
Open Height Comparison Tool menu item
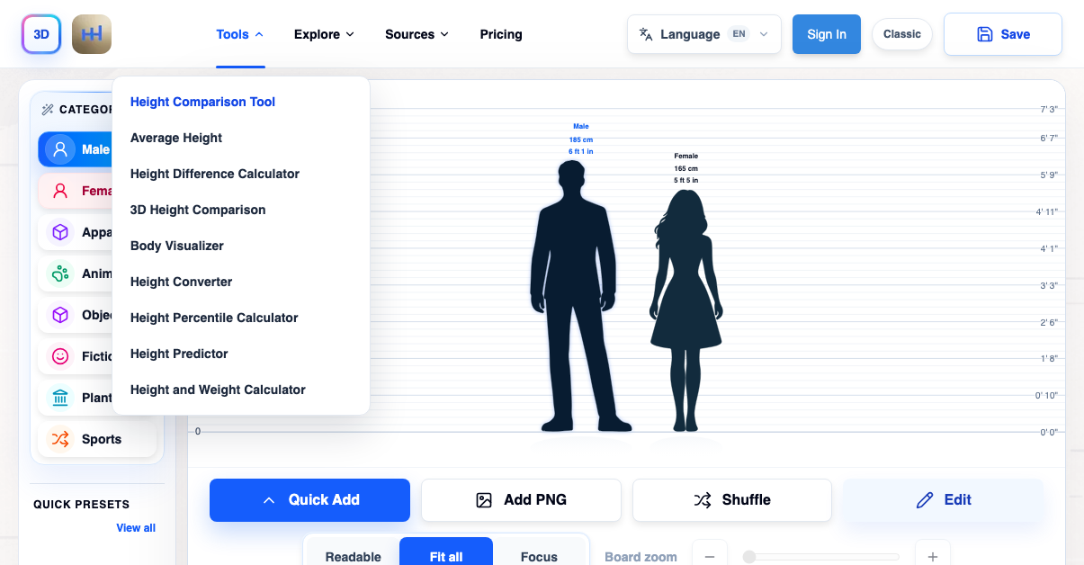(x=203, y=102)
